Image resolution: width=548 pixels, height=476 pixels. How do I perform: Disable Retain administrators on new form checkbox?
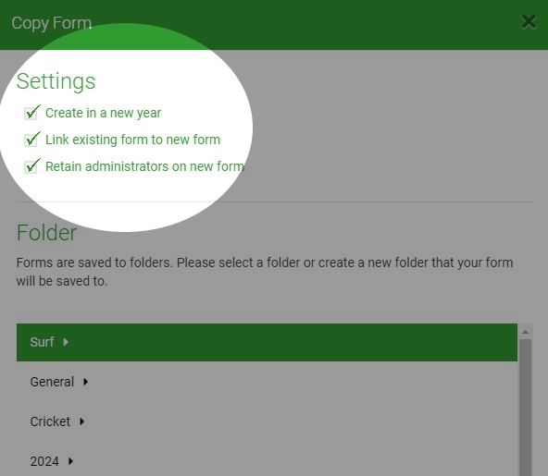(31, 166)
